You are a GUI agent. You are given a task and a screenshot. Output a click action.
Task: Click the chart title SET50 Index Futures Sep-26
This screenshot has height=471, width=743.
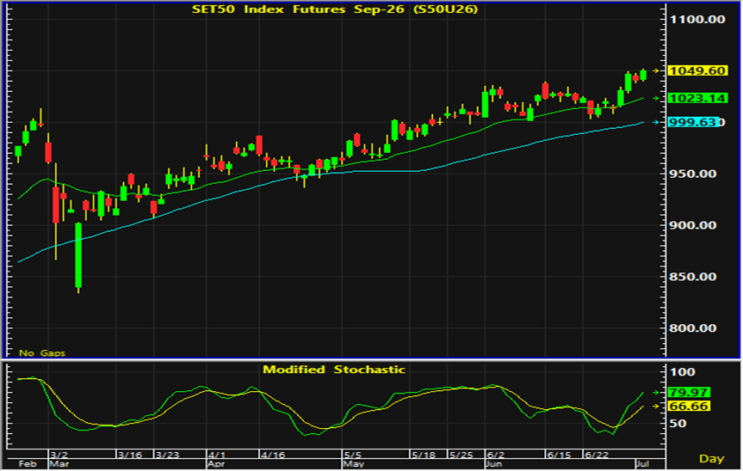click(335, 9)
